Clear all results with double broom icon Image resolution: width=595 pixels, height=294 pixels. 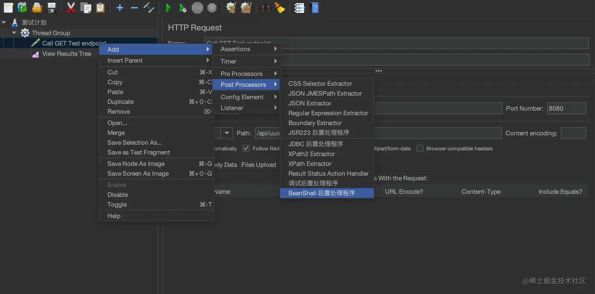(x=246, y=7)
